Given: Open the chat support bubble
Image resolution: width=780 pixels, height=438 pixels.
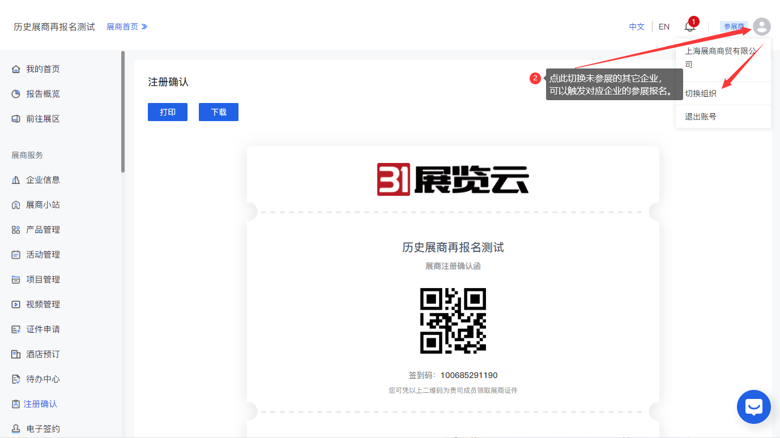Looking at the screenshot, I should coord(753,407).
